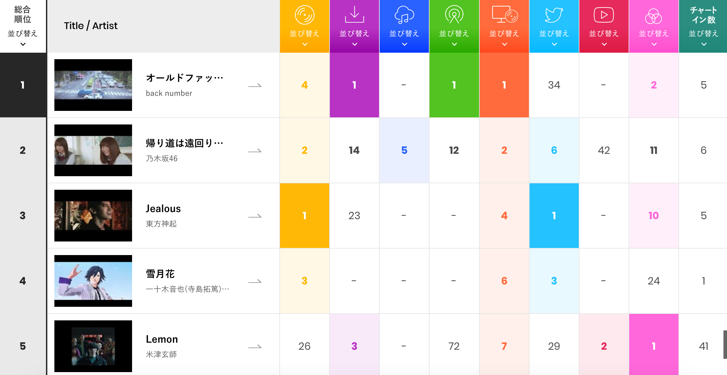Open thumbnail for 雪月花
This screenshot has width=727, height=375.
pos(93,281)
